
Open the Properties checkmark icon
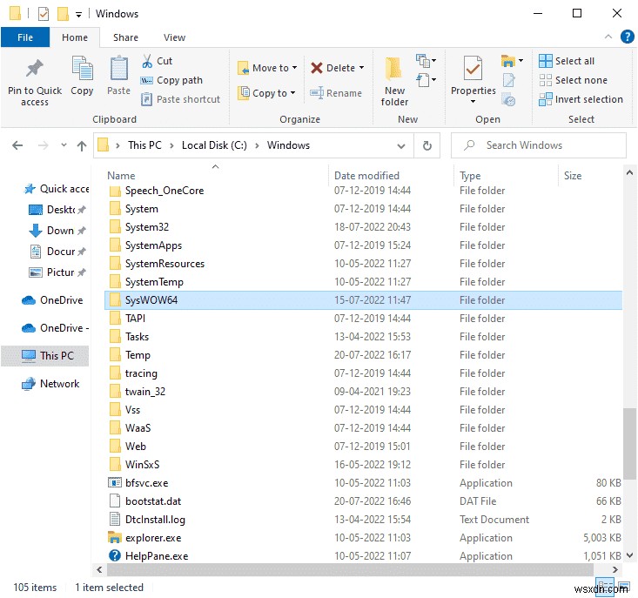(473, 69)
